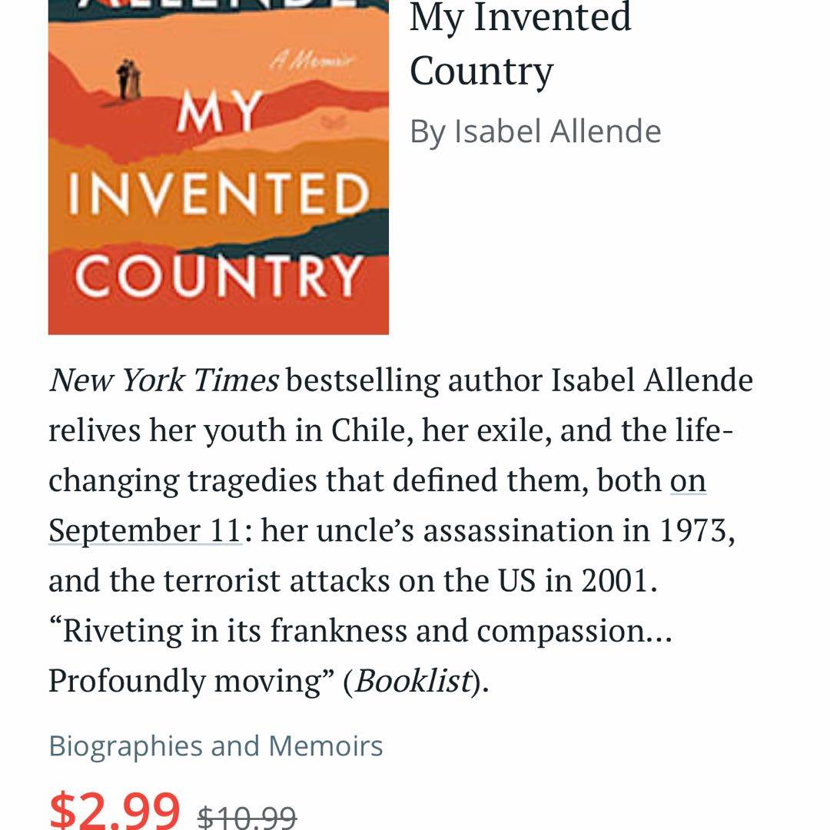Click the word "Chile" in the description

(x=364, y=430)
